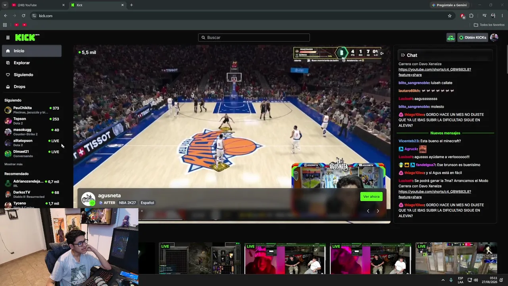508x286 pixels.
Task: Open Chrome's three-dot menu
Action: (x=502, y=16)
